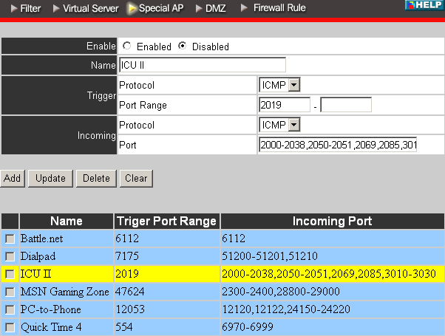
Task: Select the Enabled radio button
Action: click(127, 46)
